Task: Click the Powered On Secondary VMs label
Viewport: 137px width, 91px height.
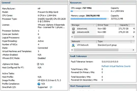Action: coord(84,80)
